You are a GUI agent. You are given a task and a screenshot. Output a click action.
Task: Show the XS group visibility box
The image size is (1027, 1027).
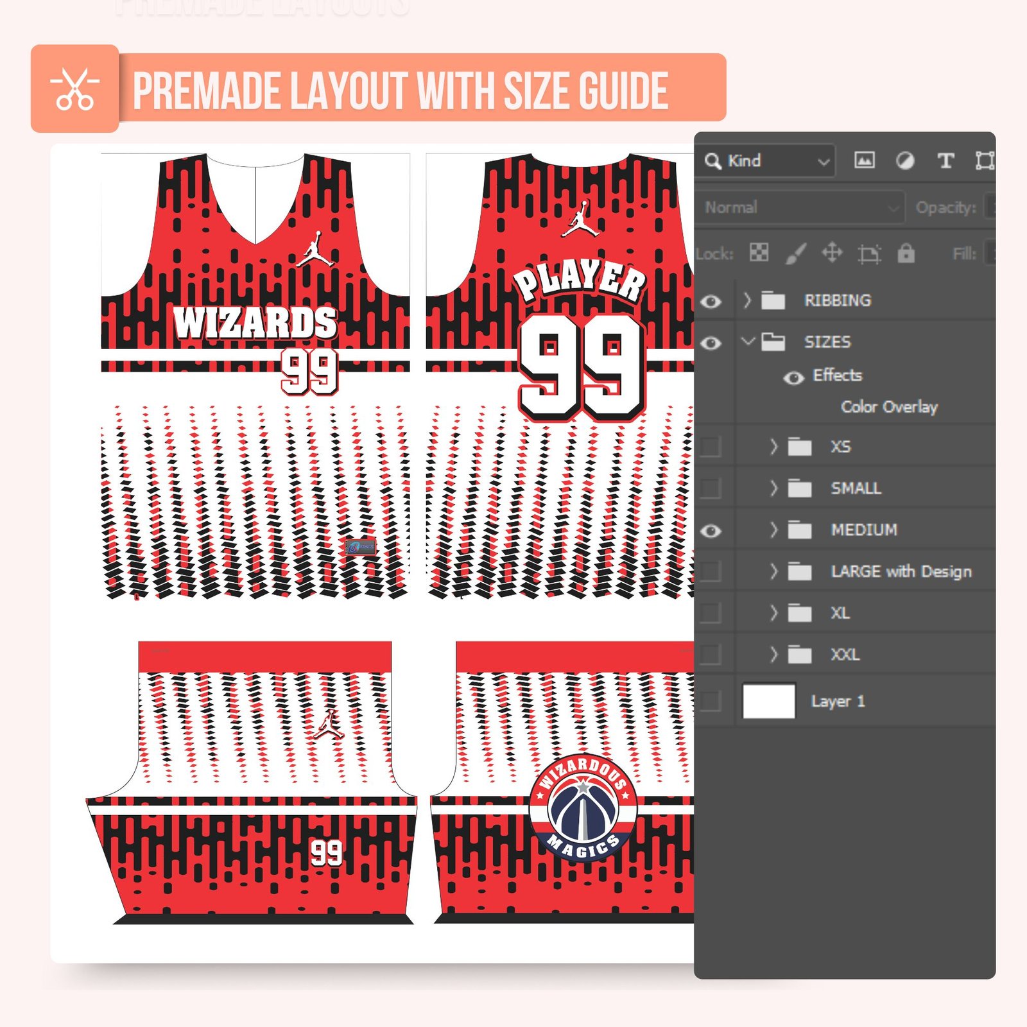[x=711, y=447]
